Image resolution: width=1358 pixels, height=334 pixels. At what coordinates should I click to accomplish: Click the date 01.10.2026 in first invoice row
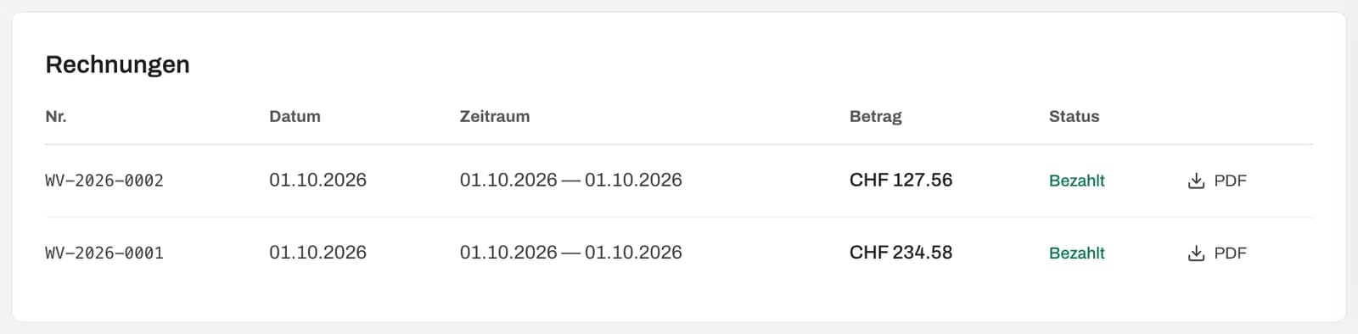(317, 180)
